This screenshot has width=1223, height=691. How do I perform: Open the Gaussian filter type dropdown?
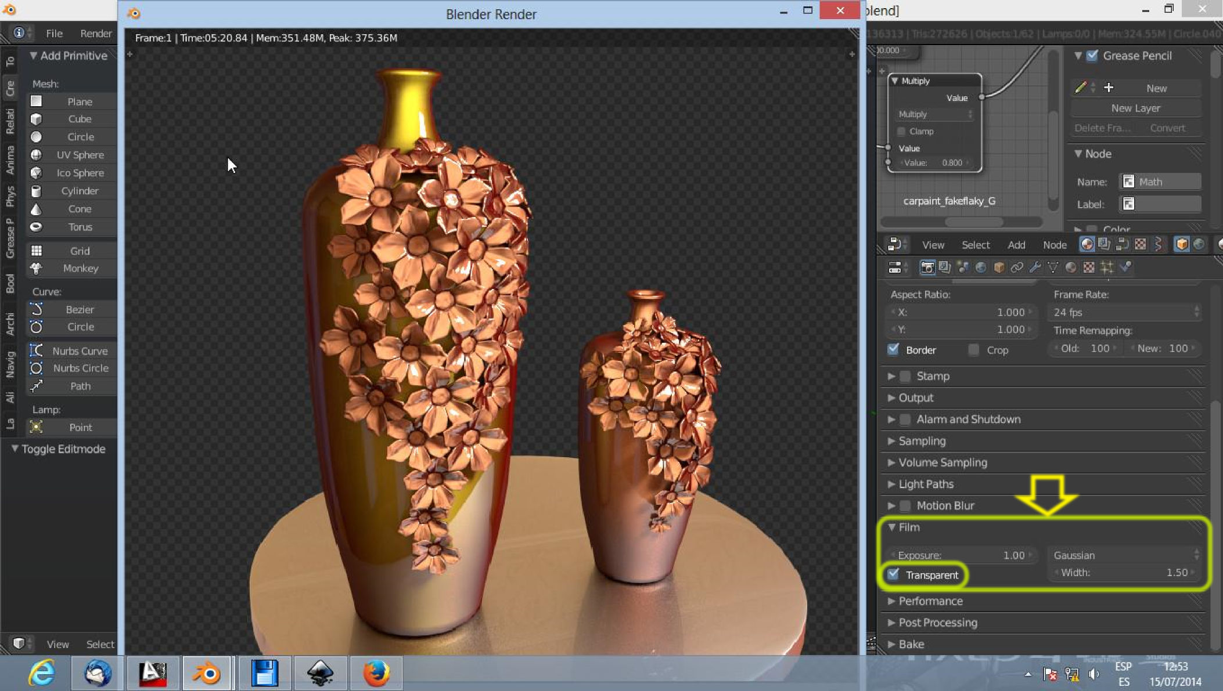[x=1125, y=555]
